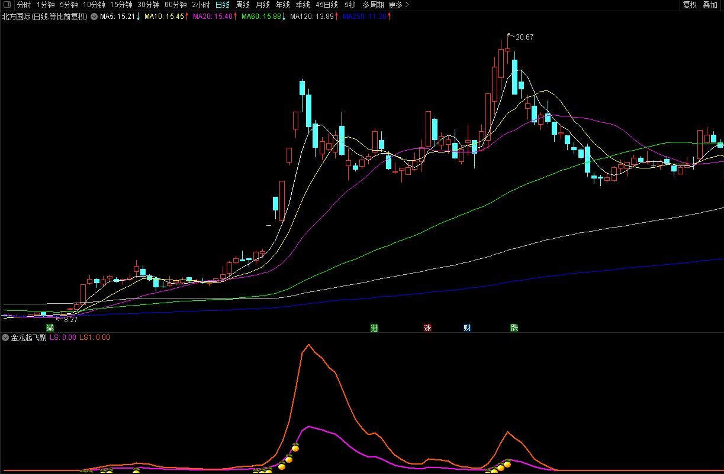724x474 pixels.
Task: Click the 涨 event marker icon
Action: [427, 327]
